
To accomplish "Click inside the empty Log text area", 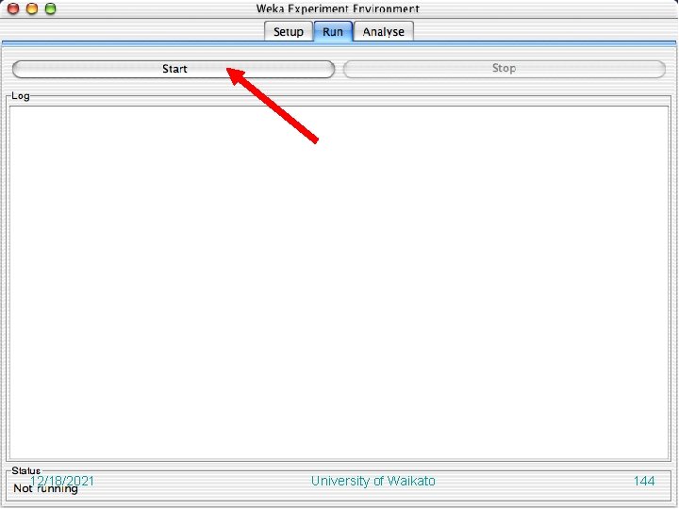I will (x=339, y=283).
